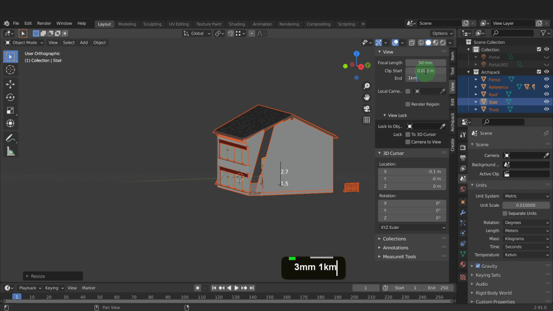553x311 pixels.
Task: Switch to the Sculpting workspace tab
Action: pyautogui.click(x=152, y=24)
